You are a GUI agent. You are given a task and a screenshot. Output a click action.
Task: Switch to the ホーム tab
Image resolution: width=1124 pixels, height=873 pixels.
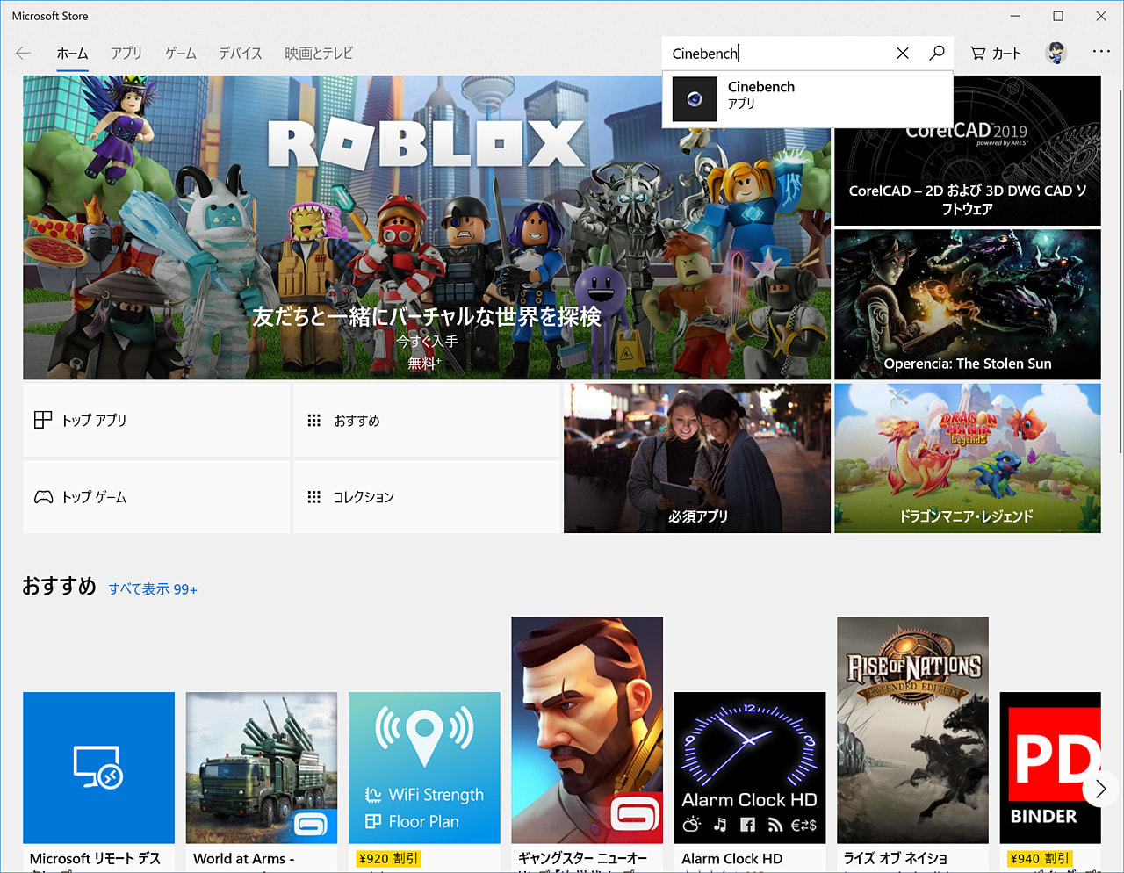pyautogui.click(x=72, y=54)
